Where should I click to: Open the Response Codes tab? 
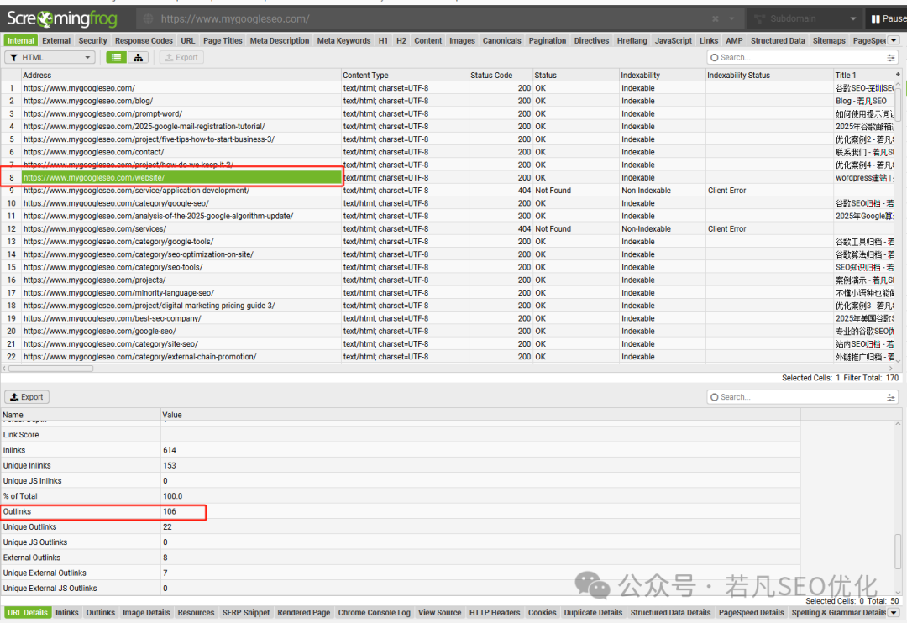pos(144,40)
